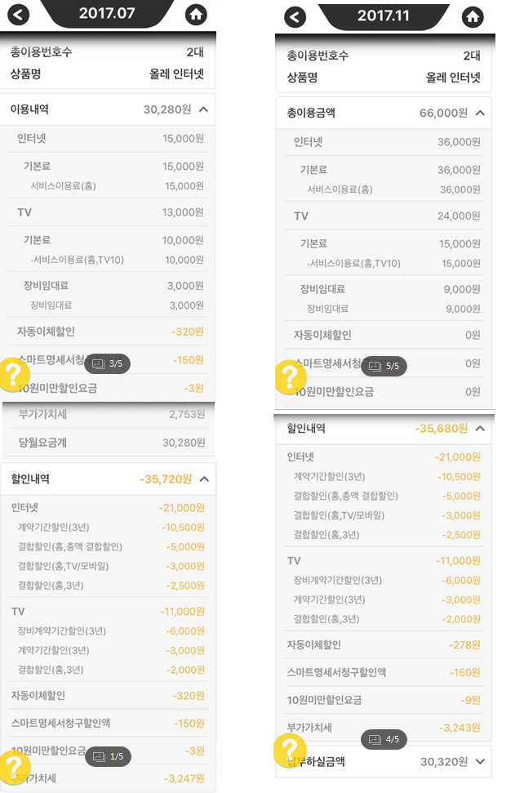Tap home icon on 2017.07 bill

point(195,13)
